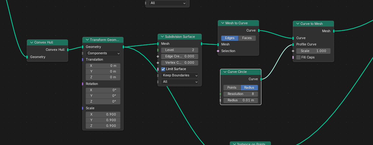Click the Rotation X field
The image size is (373, 145).
point(103,90)
